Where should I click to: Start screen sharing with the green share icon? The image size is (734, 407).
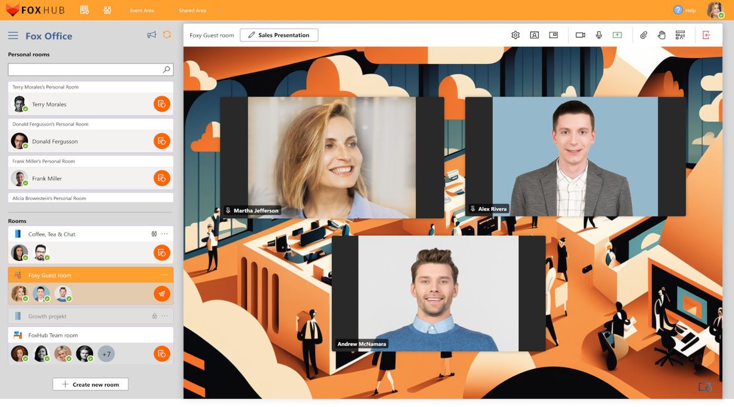pyautogui.click(x=617, y=35)
